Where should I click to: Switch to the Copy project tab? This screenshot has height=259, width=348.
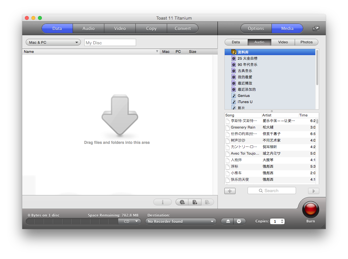(151, 29)
